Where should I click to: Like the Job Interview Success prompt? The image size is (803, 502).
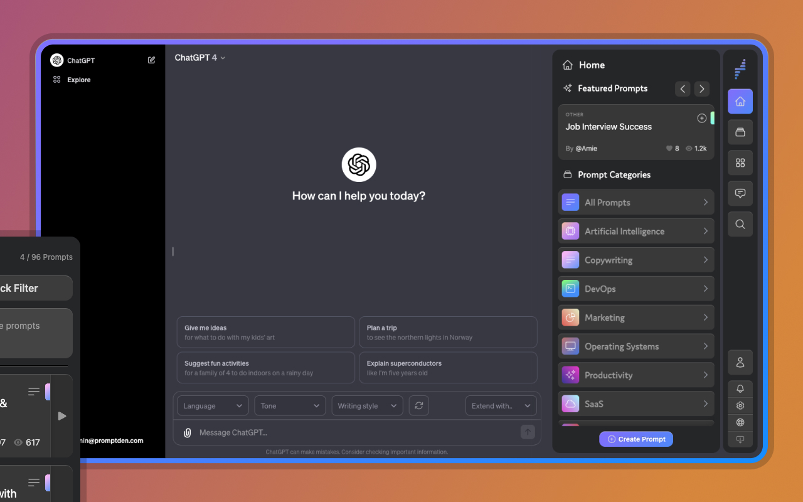[670, 148]
